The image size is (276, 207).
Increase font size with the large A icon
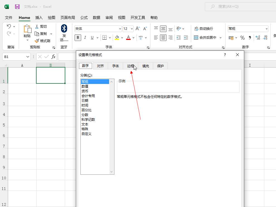(138, 28)
